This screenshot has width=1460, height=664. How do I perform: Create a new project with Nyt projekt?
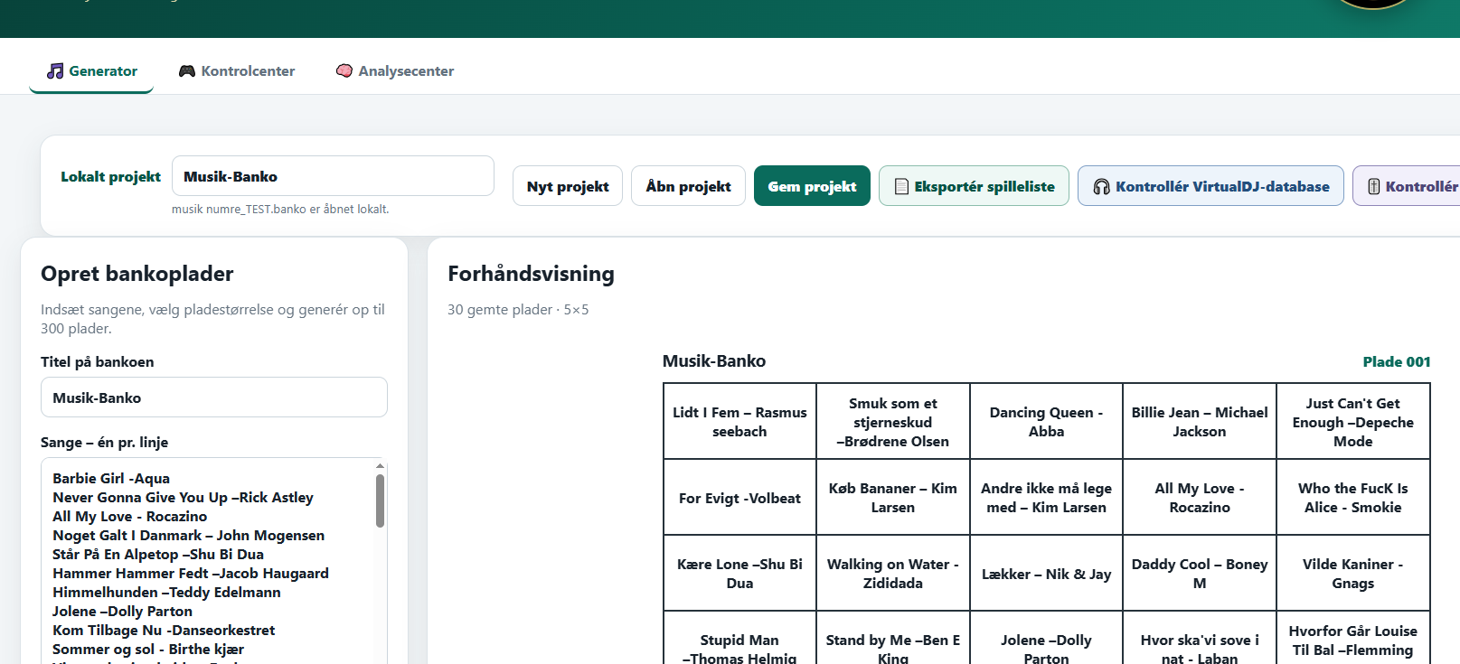coord(568,186)
